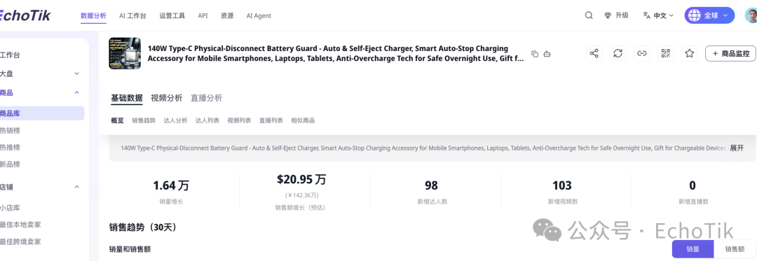
Task: Click the AI robot icon beside title
Action: [x=547, y=54]
